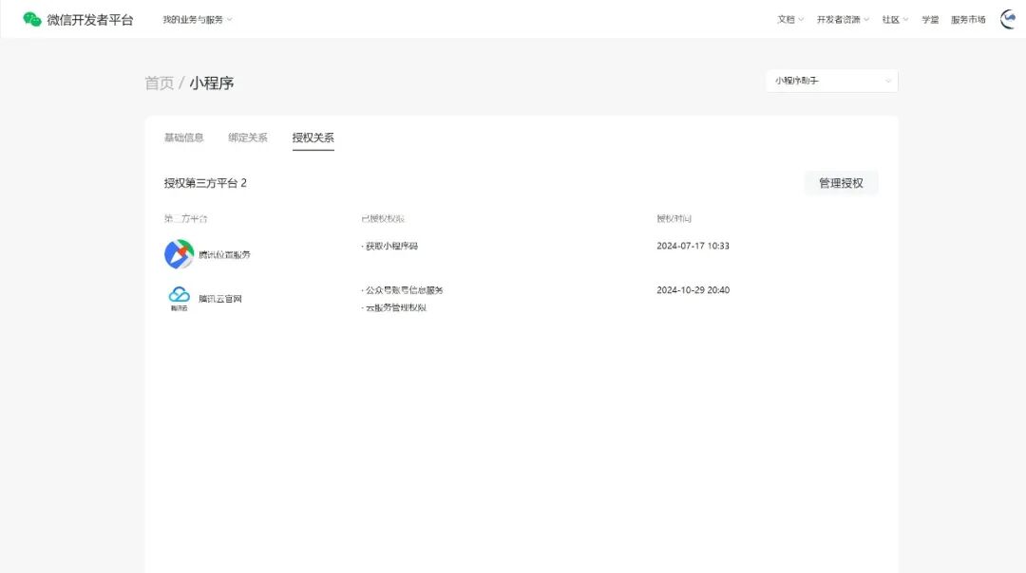Click the 第三方平台 column header

coord(186,218)
